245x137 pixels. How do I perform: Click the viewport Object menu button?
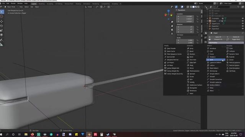pyautogui.click(x=37, y=7)
